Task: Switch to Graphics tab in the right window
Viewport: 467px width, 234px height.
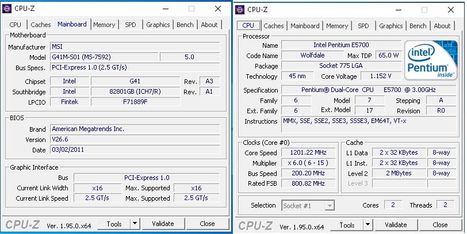Action: pyautogui.click(x=391, y=26)
